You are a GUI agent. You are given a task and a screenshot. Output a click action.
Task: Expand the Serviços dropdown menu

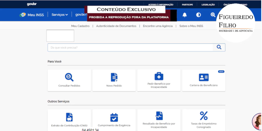pos(60,15)
